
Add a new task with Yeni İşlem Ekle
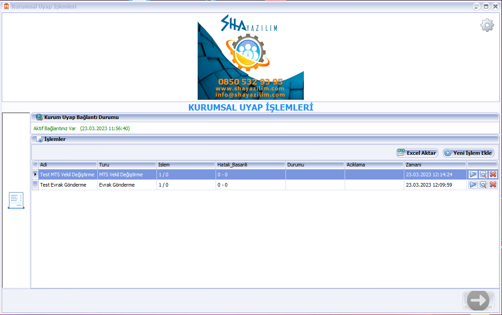[x=468, y=153]
